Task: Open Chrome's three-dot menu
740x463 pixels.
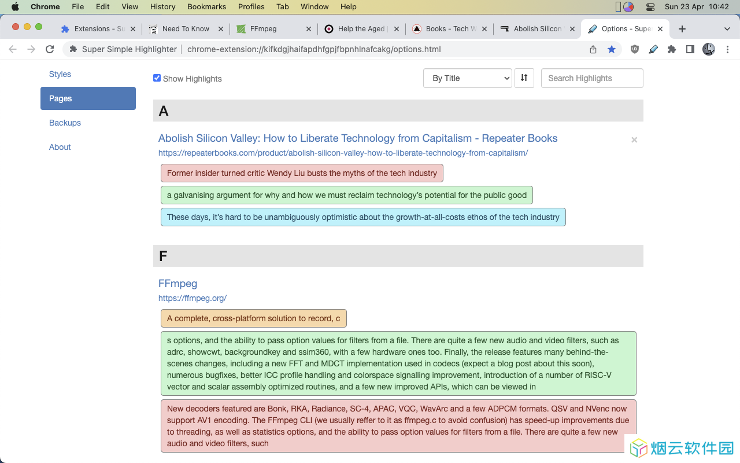Action: (x=728, y=49)
